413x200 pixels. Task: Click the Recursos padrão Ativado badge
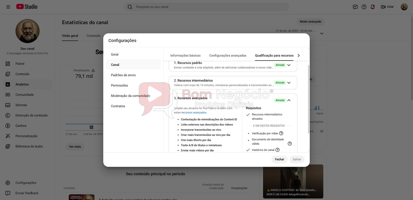[x=280, y=65]
